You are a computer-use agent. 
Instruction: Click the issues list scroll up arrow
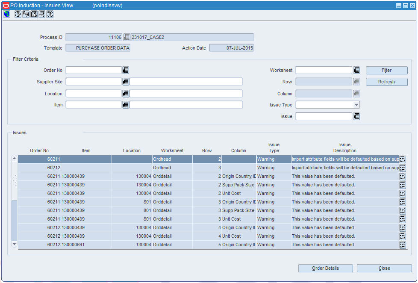click(x=15, y=159)
